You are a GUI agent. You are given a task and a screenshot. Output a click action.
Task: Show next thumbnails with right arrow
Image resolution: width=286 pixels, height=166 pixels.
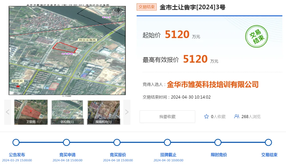[127, 112]
